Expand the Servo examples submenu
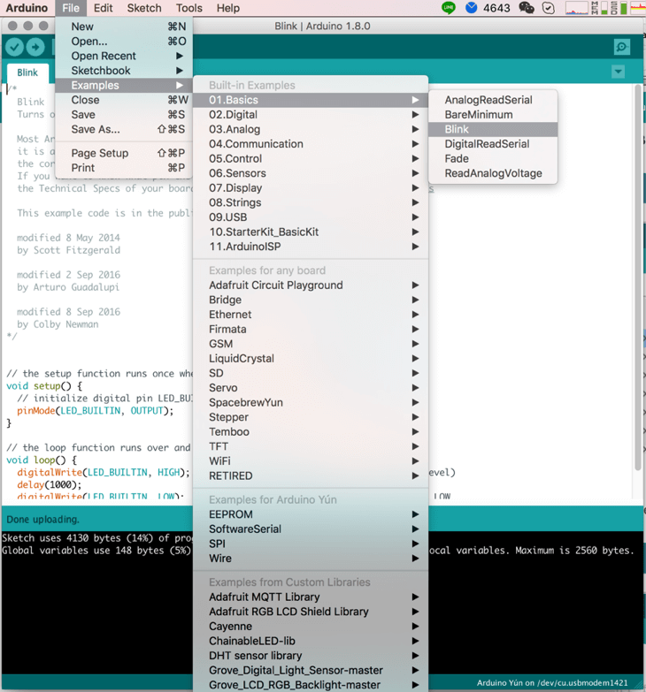The height and width of the screenshot is (692, 646). (311, 387)
